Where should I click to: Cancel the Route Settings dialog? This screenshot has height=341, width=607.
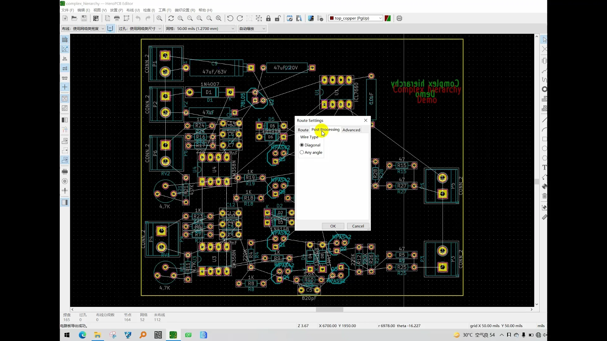coord(358,226)
